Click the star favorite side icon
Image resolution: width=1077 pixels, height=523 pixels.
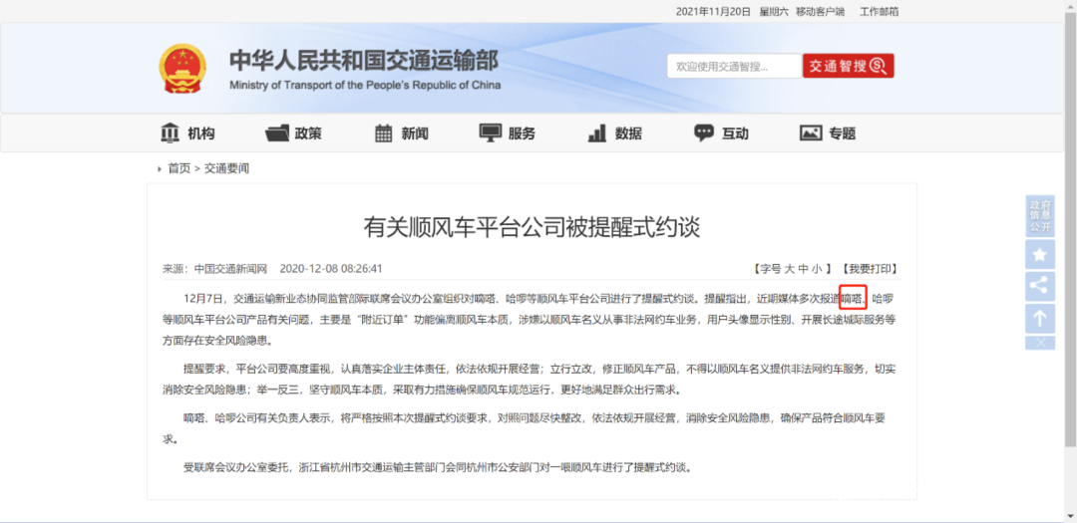click(1040, 255)
